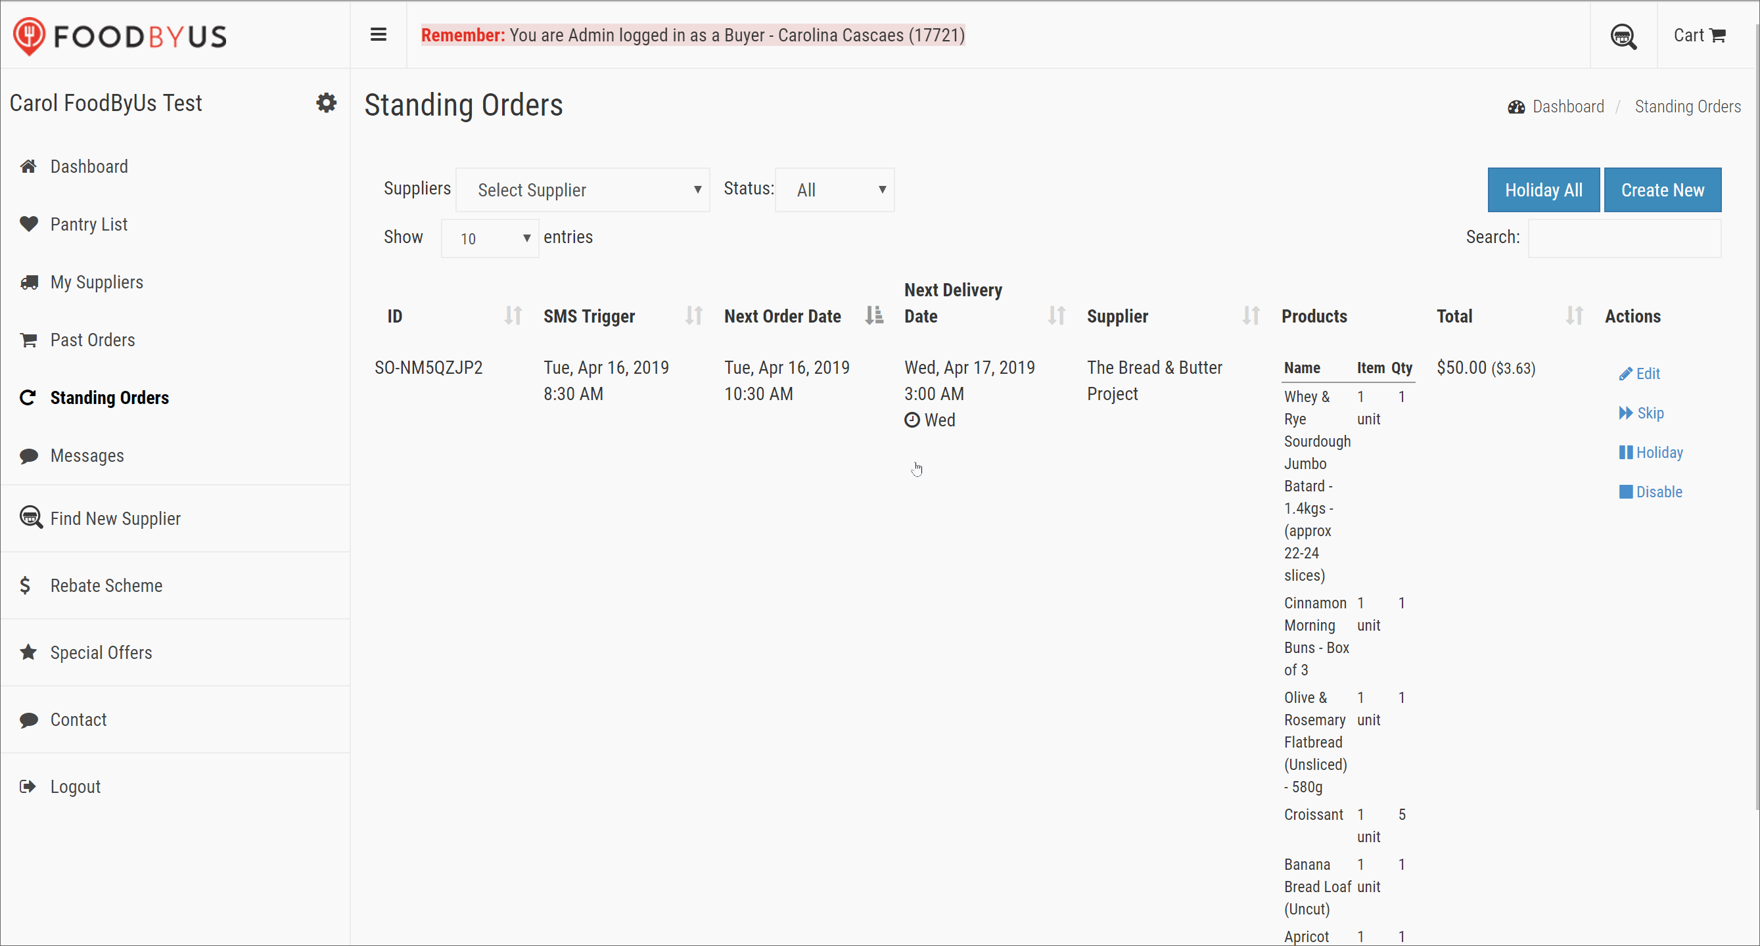Open Rebate Scheme menu item
The image size is (1760, 946).
tap(106, 585)
